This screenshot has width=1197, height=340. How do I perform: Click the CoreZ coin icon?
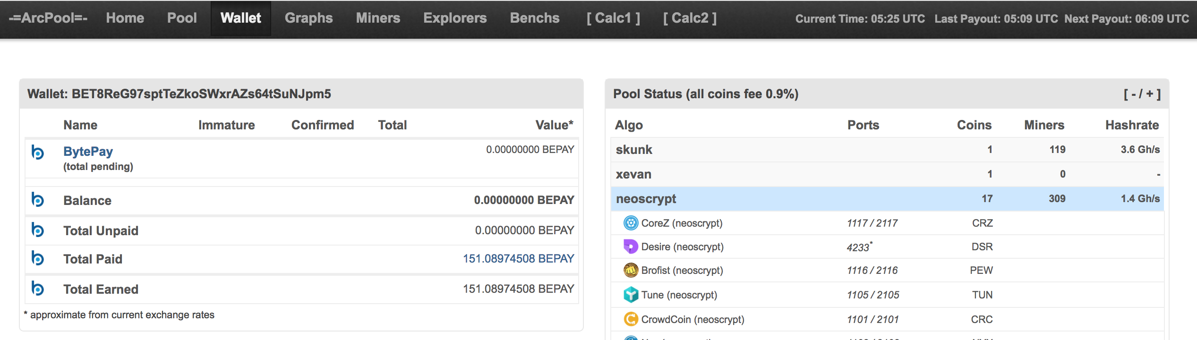pyautogui.click(x=631, y=223)
